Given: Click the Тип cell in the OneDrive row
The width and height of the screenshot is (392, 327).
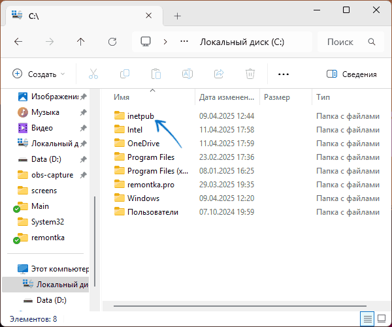Looking at the screenshot, I should point(348,144).
